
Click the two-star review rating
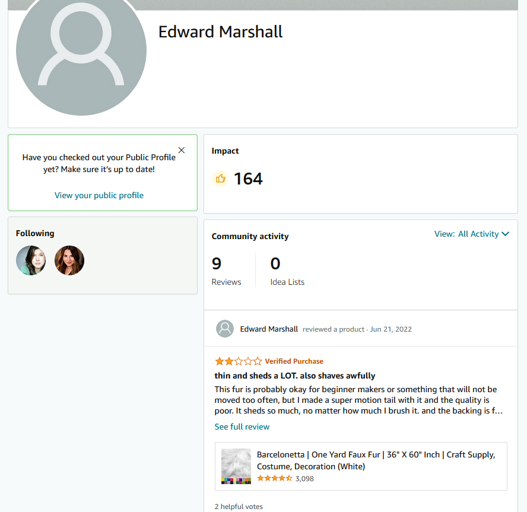coord(239,361)
